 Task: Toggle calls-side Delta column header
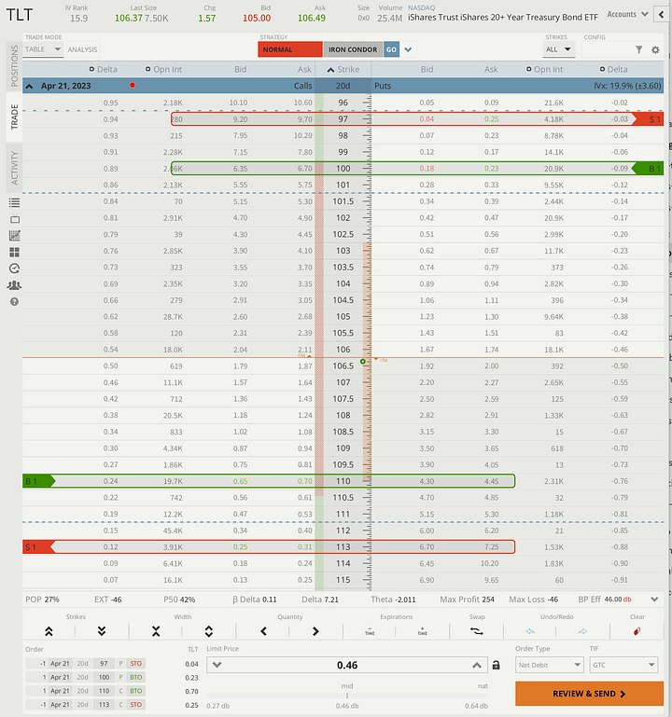pyautogui.click(x=103, y=69)
